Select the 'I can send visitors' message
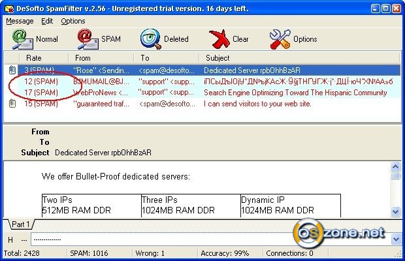The image size is (405, 261). point(257,104)
